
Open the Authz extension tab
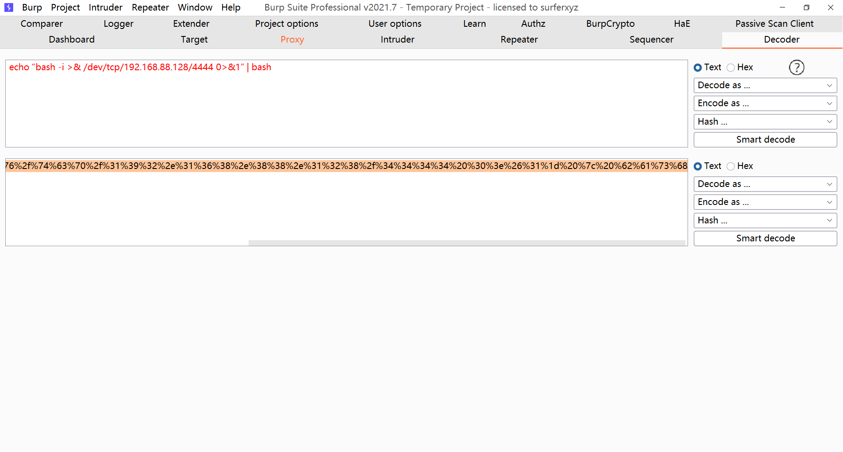(x=533, y=24)
